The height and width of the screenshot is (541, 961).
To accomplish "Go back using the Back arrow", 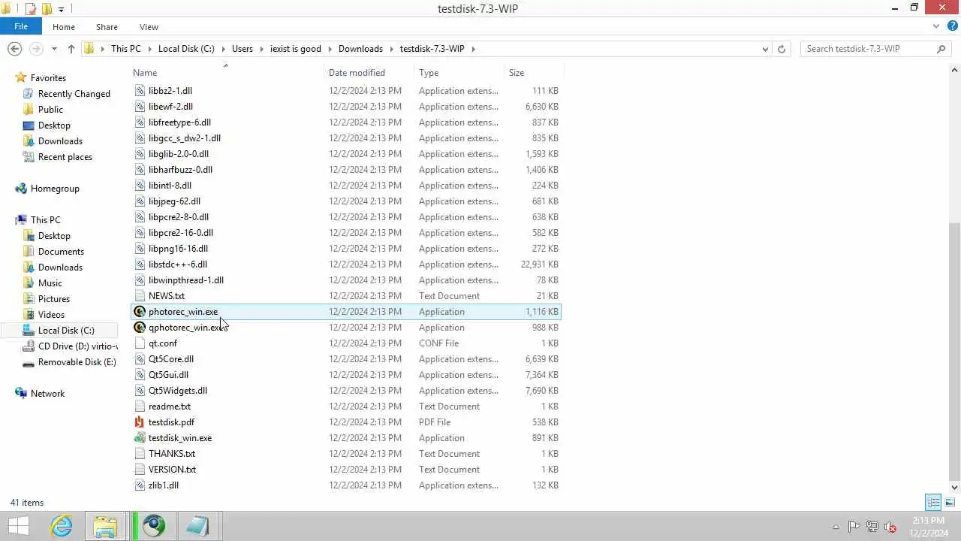I will point(14,49).
